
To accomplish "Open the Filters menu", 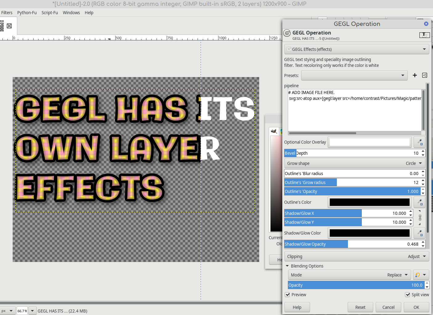I will pyautogui.click(x=7, y=13).
